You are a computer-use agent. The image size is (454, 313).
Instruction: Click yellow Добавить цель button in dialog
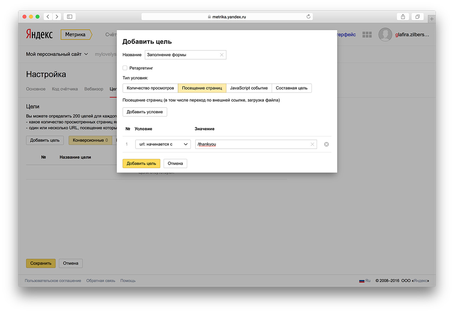pyautogui.click(x=141, y=163)
